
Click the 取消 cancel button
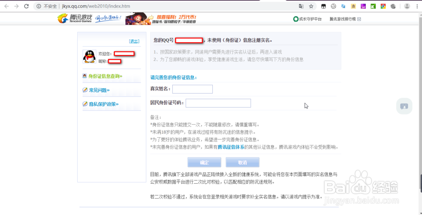click(243, 163)
